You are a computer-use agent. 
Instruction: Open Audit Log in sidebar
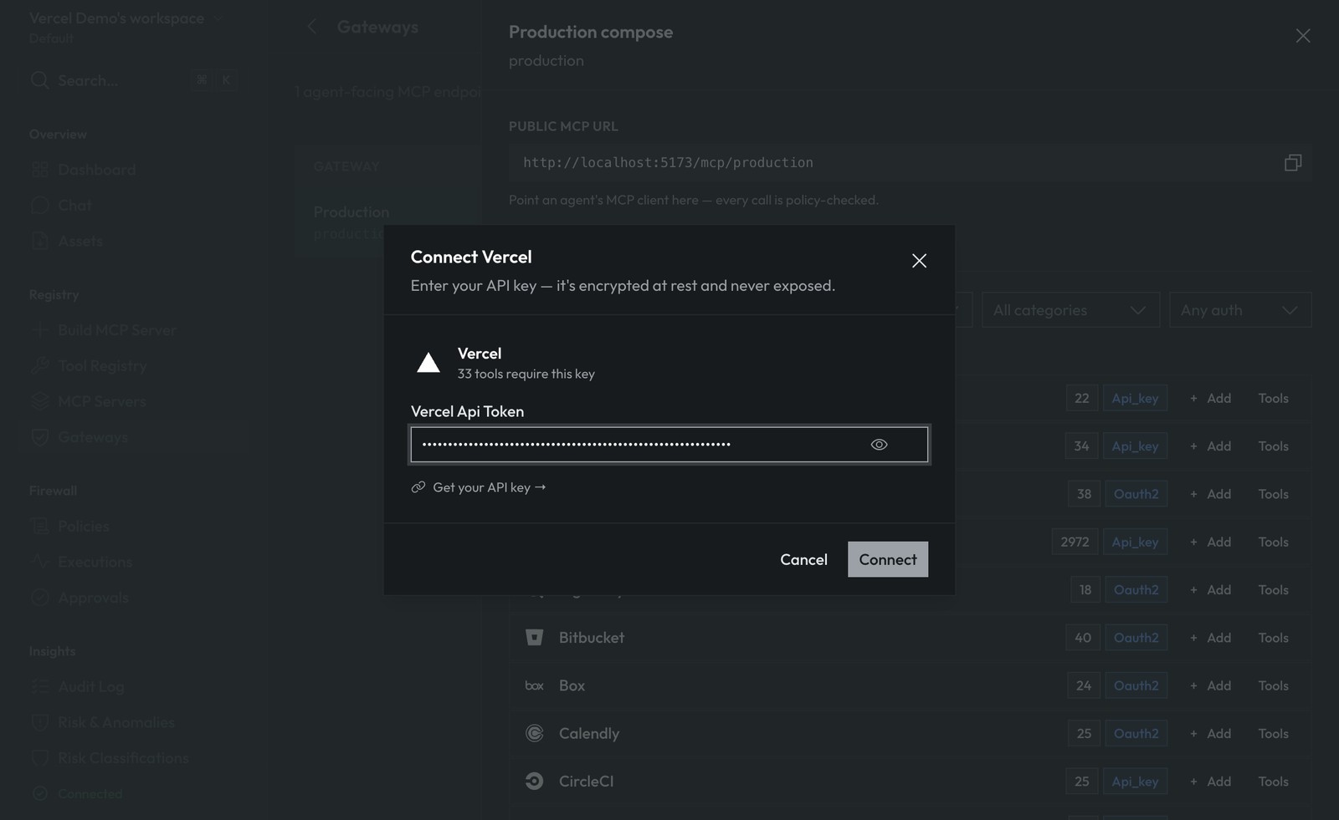(134, 687)
